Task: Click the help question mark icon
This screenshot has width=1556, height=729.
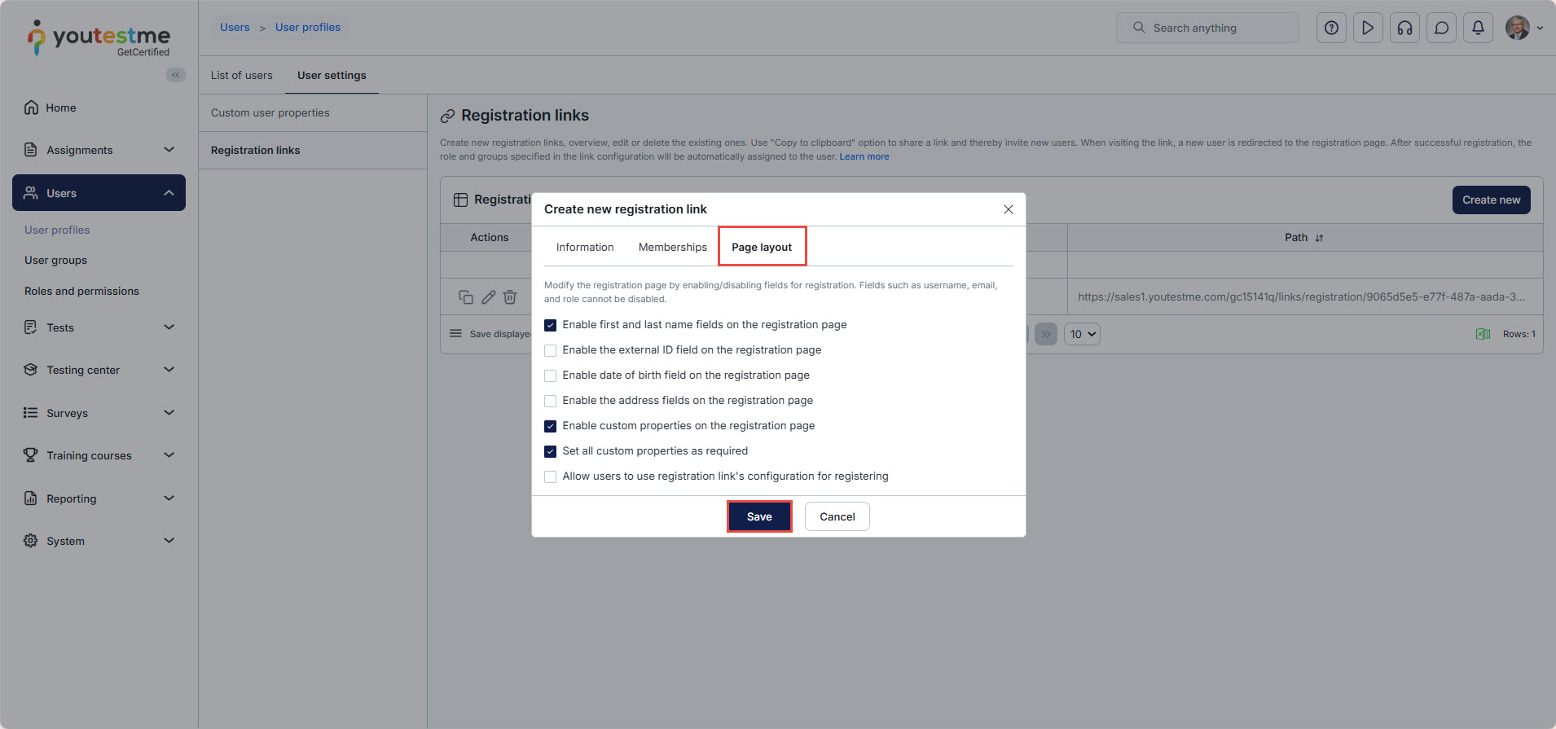Action: (1331, 28)
